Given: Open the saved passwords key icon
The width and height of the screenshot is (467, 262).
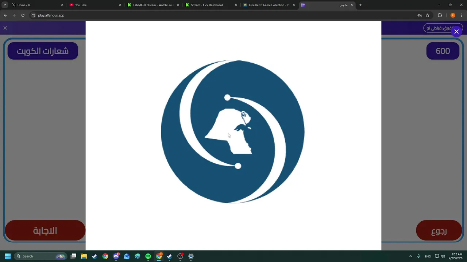Looking at the screenshot, I should coord(420,15).
